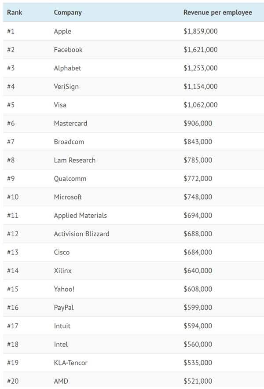This screenshot has width=264, height=389.
Task: Select the Mastercard company cell
Action: pos(70,124)
